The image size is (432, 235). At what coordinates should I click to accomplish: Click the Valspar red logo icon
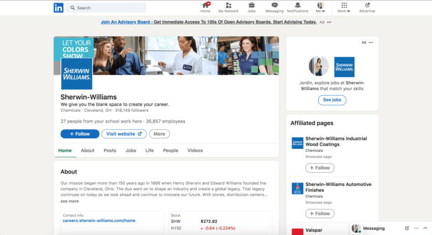click(x=298, y=232)
